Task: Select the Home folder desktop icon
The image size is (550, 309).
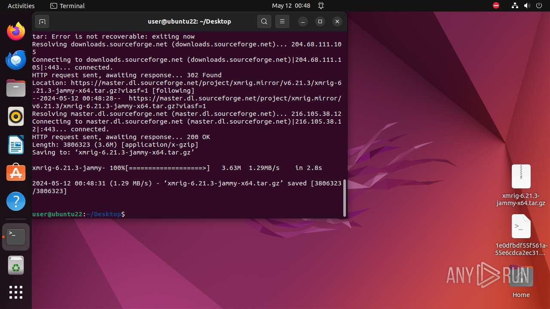Action: tap(521, 282)
